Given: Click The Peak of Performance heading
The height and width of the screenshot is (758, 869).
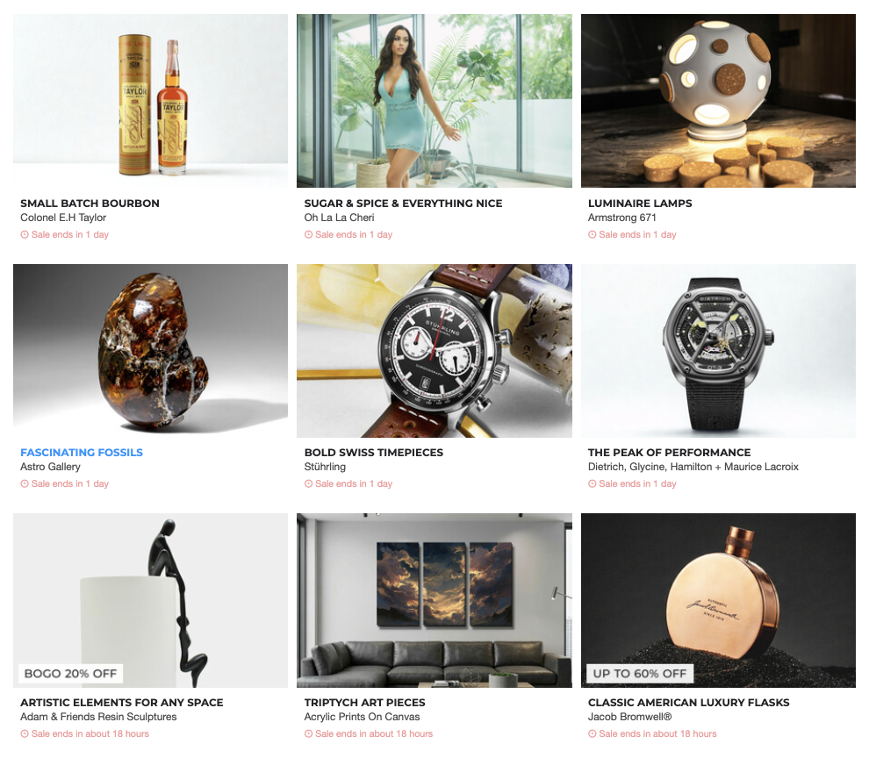Looking at the screenshot, I should (669, 453).
